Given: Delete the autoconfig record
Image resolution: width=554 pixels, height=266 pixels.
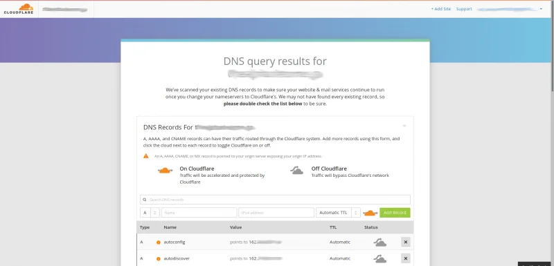Looking at the screenshot, I should coord(406,242).
